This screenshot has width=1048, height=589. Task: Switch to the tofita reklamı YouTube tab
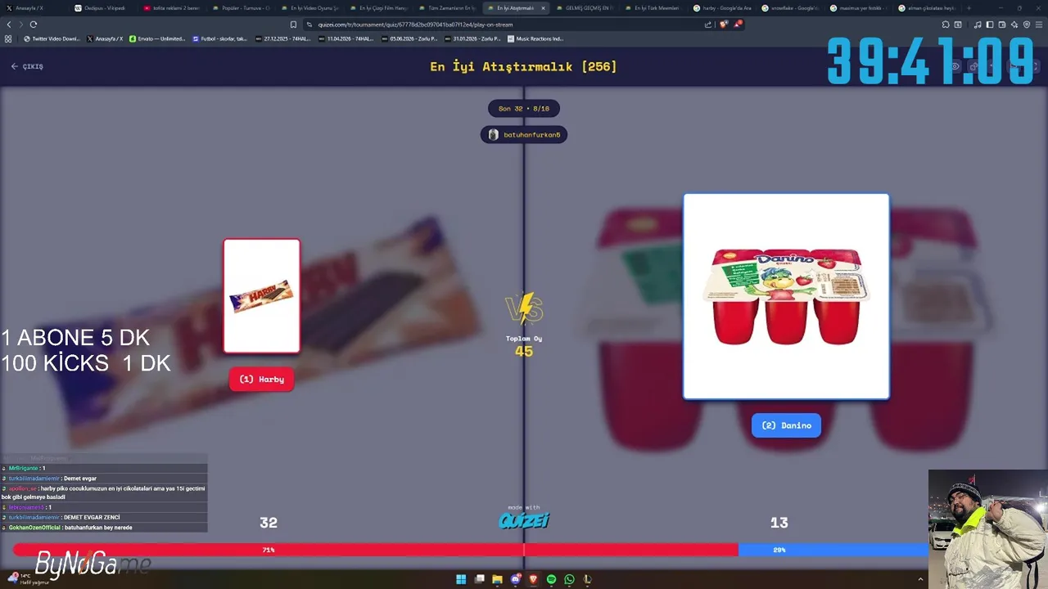point(171,8)
